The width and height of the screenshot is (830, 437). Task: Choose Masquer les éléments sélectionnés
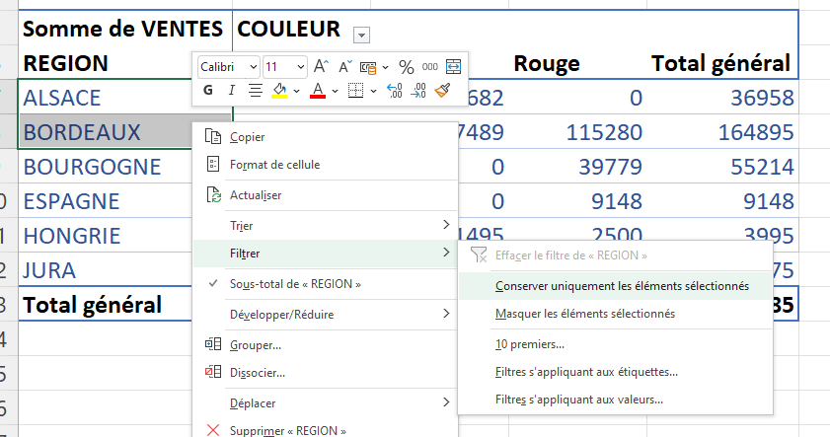pos(584,314)
